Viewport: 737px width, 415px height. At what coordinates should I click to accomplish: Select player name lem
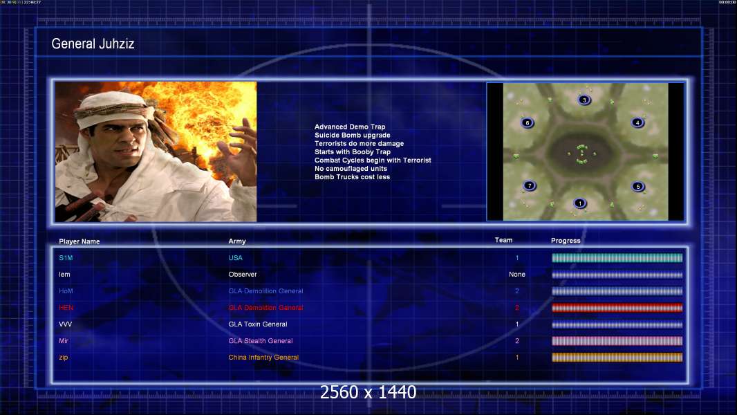(x=64, y=274)
